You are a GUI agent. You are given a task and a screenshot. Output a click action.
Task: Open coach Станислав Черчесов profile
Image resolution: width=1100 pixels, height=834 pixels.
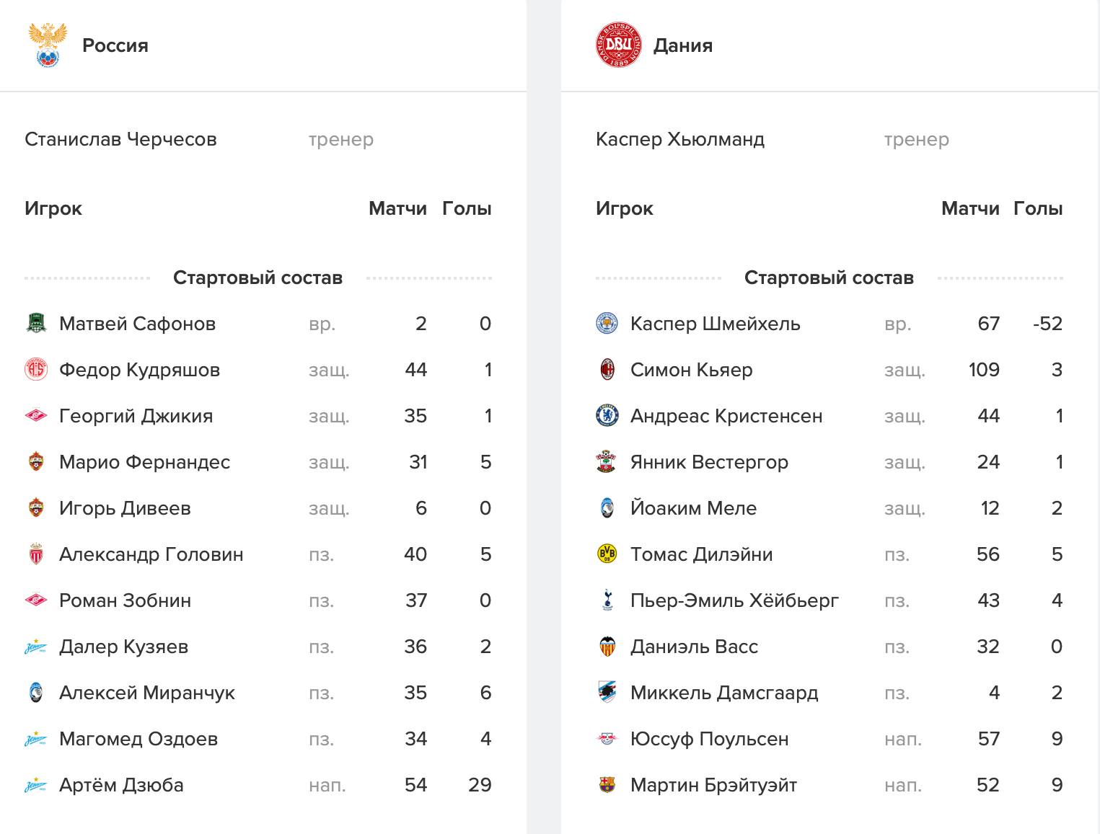120,139
